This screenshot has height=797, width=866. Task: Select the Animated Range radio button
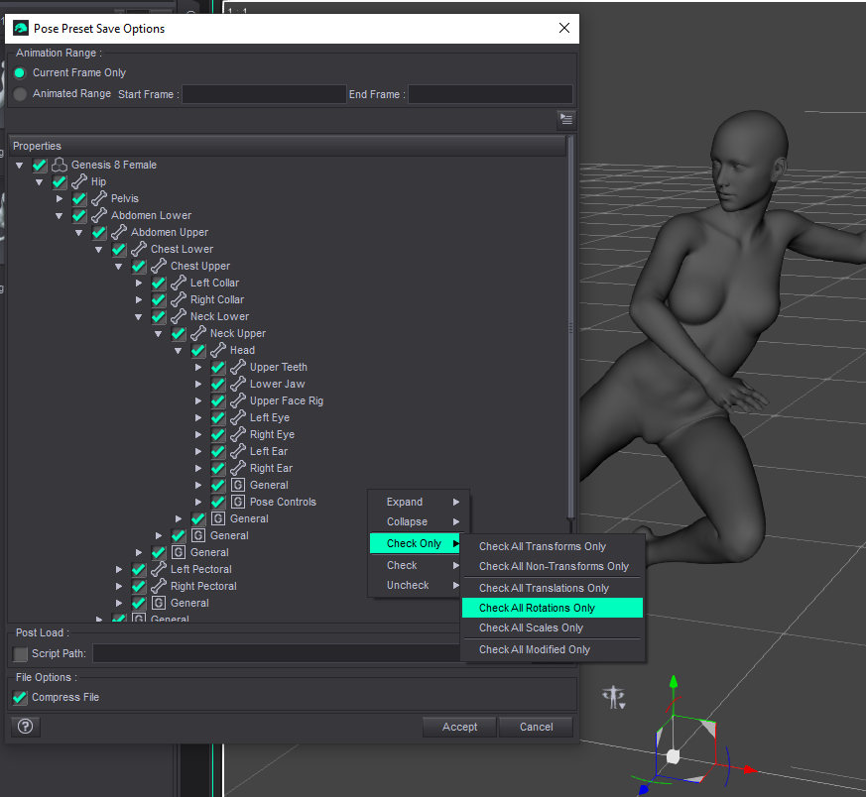click(x=20, y=94)
